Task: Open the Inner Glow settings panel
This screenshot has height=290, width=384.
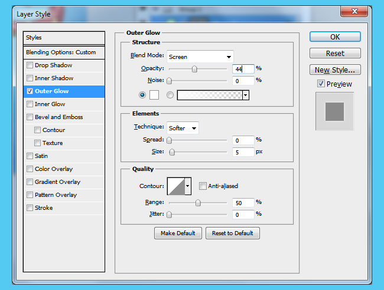Action: tap(50, 104)
